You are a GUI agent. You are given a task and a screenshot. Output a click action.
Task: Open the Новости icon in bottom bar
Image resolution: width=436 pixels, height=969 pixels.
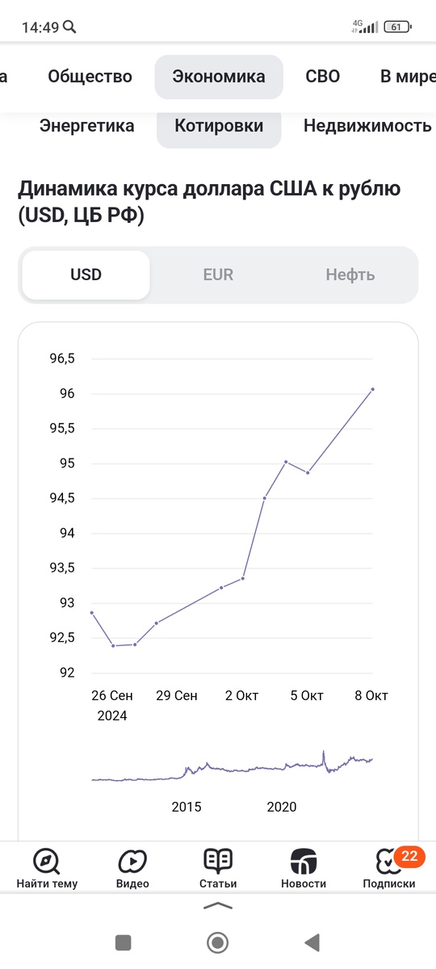304,861
